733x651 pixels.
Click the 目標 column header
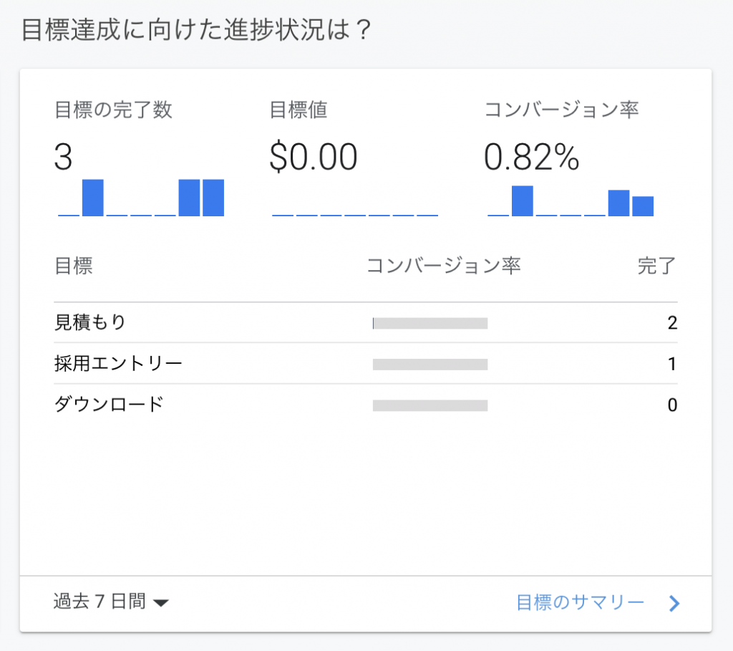coord(73,266)
